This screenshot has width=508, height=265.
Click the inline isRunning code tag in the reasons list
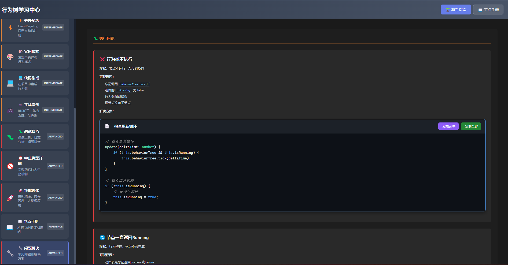point(124,90)
